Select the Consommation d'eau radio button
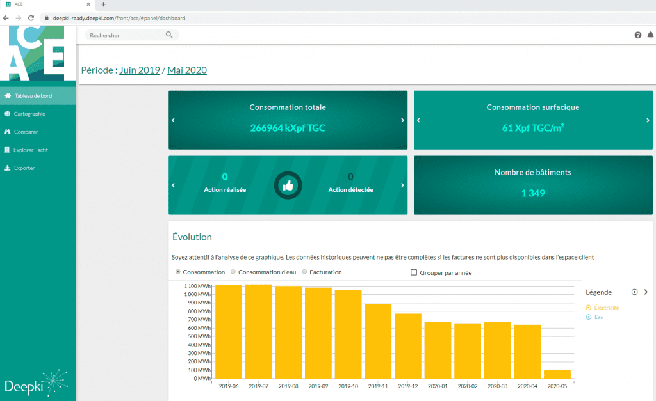This screenshot has height=401, width=656. pyautogui.click(x=233, y=272)
